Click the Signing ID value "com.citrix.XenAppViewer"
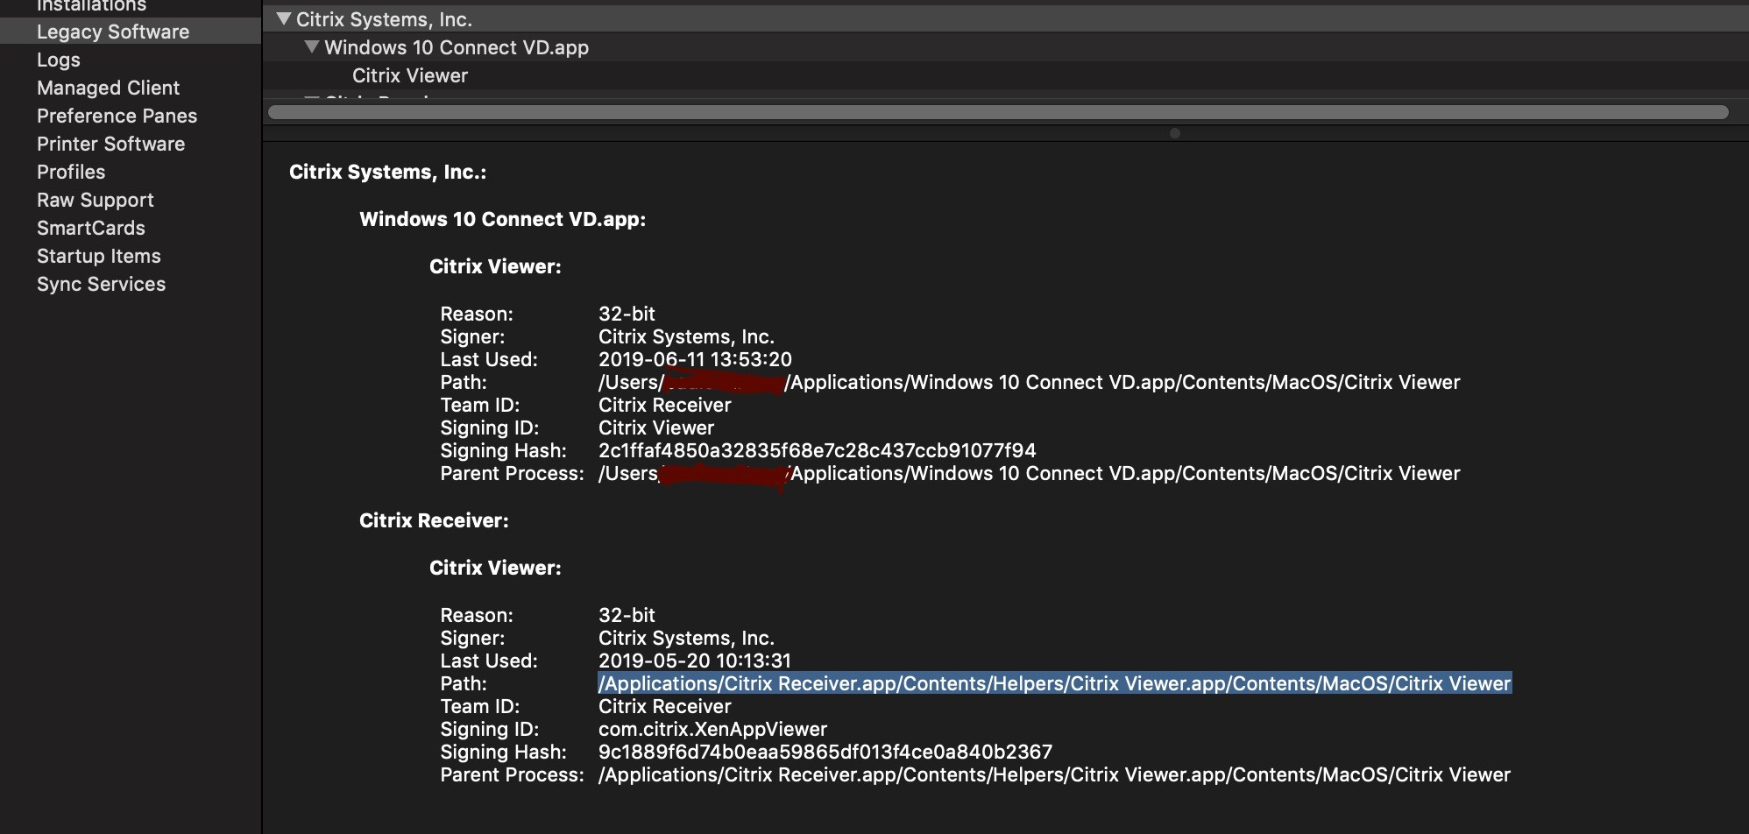1749x834 pixels. pos(712,729)
